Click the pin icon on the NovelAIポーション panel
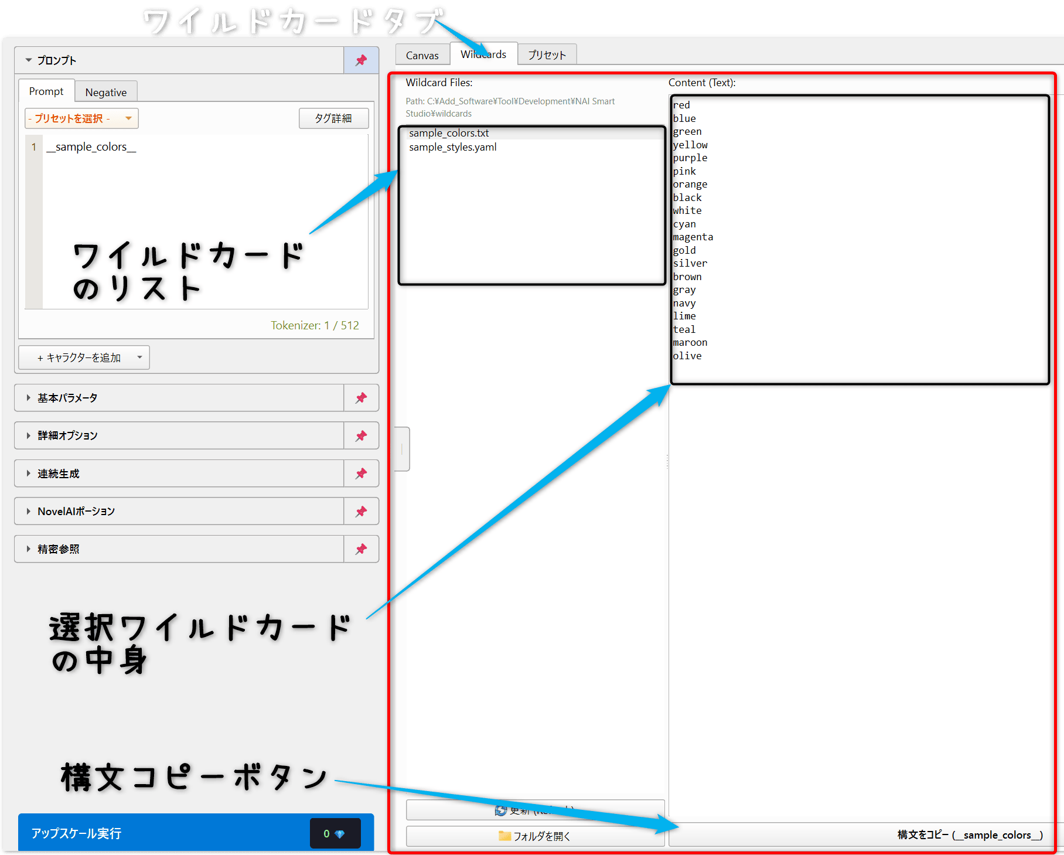Image resolution: width=1064 pixels, height=855 pixels. [x=361, y=511]
